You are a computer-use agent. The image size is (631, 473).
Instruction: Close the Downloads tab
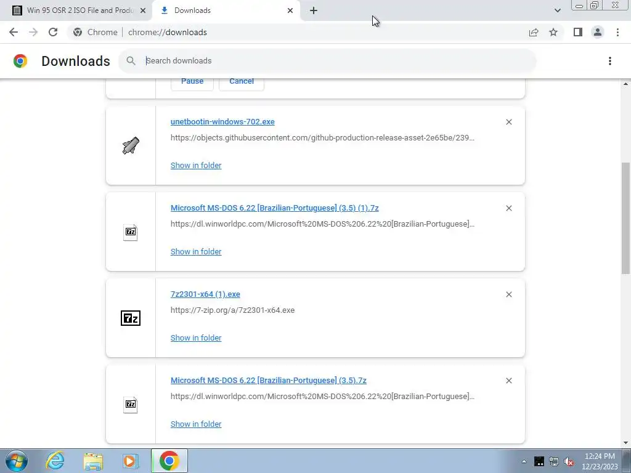tap(290, 10)
